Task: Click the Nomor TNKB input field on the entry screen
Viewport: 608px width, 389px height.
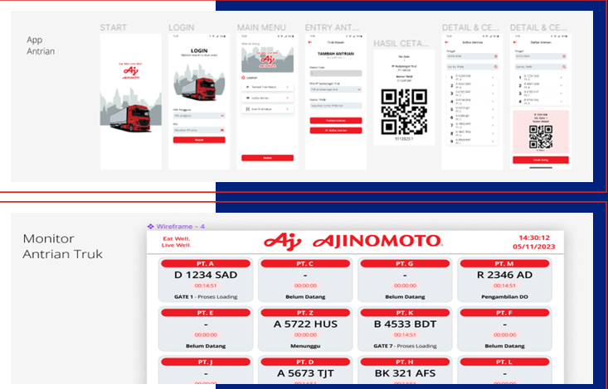Action: [335, 105]
